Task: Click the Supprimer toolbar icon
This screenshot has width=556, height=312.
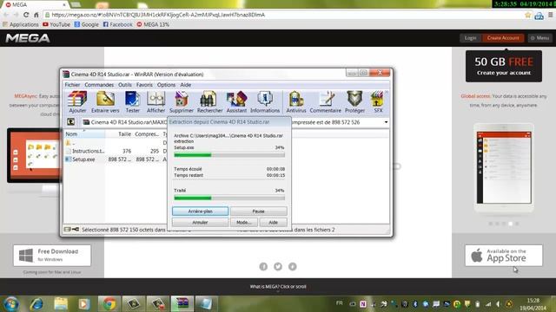Action: [182, 102]
